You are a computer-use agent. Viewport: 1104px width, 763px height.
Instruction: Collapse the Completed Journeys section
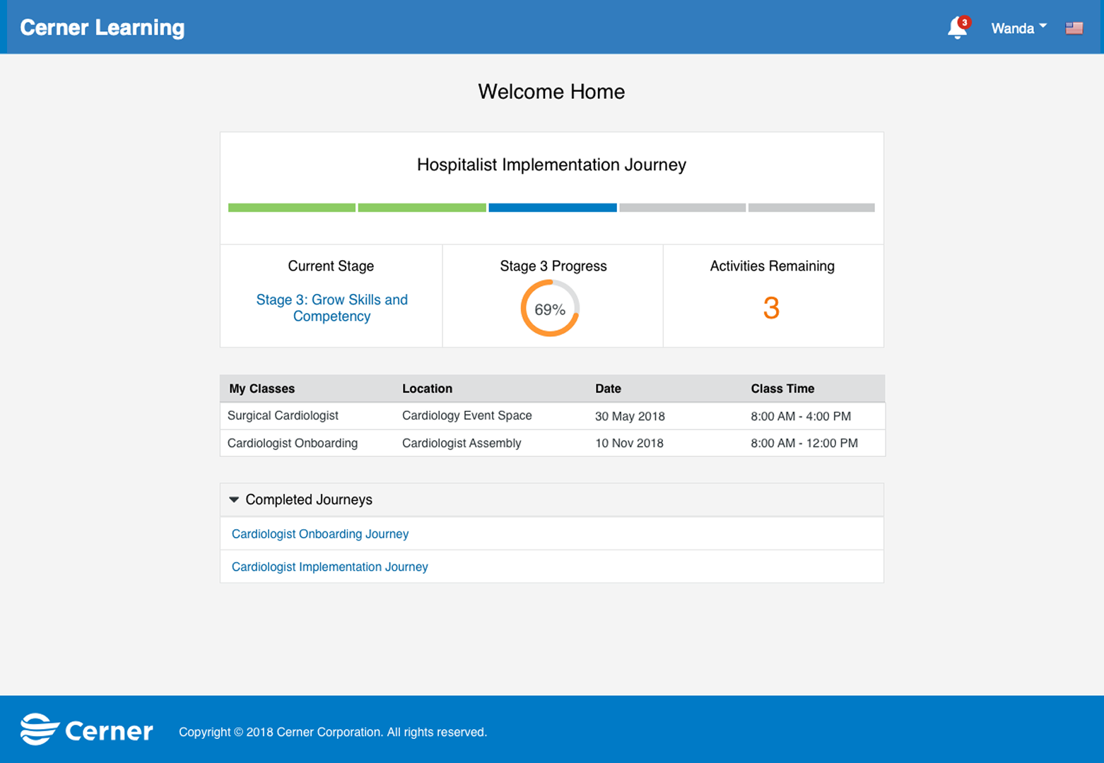pyautogui.click(x=234, y=499)
